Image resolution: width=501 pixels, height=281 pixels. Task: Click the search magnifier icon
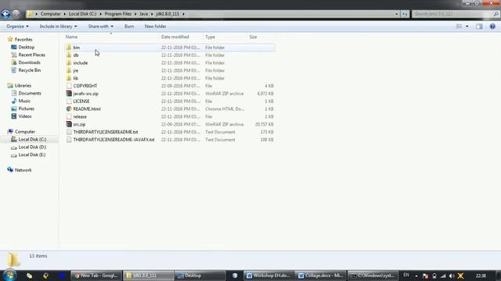[x=496, y=14]
